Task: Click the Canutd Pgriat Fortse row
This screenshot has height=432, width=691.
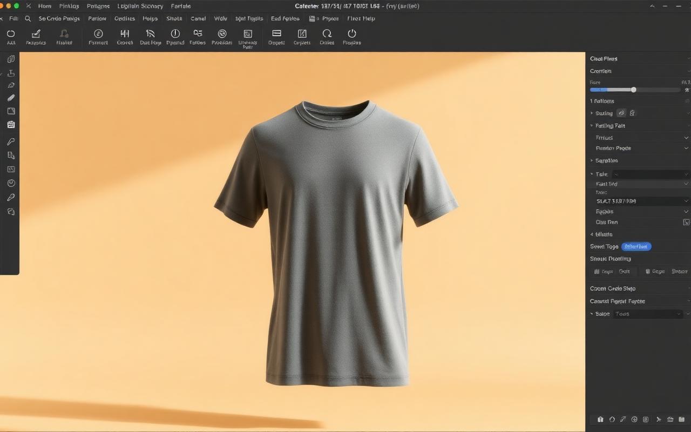Action: click(638, 301)
